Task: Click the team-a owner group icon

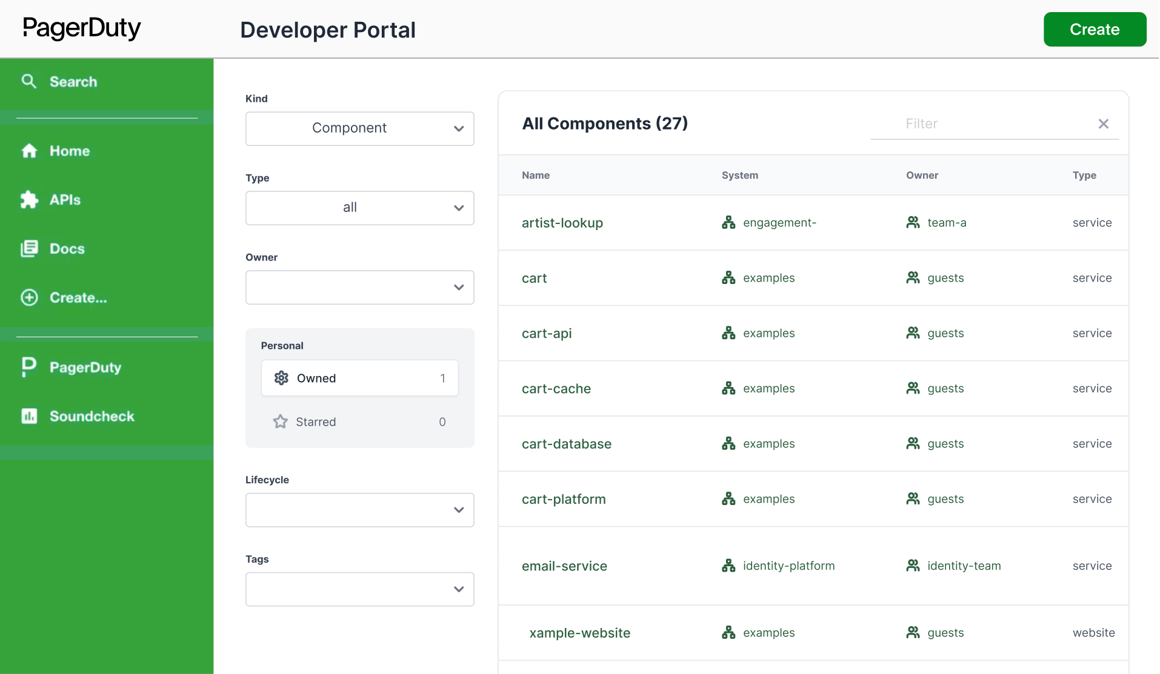Action: tap(913, 222)
